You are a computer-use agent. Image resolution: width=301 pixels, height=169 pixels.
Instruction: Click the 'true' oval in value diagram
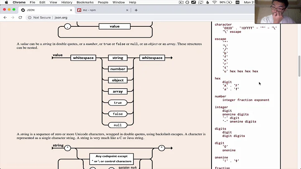(x=117, y=103)
